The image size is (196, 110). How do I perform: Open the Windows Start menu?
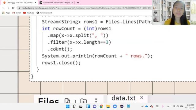pyautogui.click(x=68, y=106)
